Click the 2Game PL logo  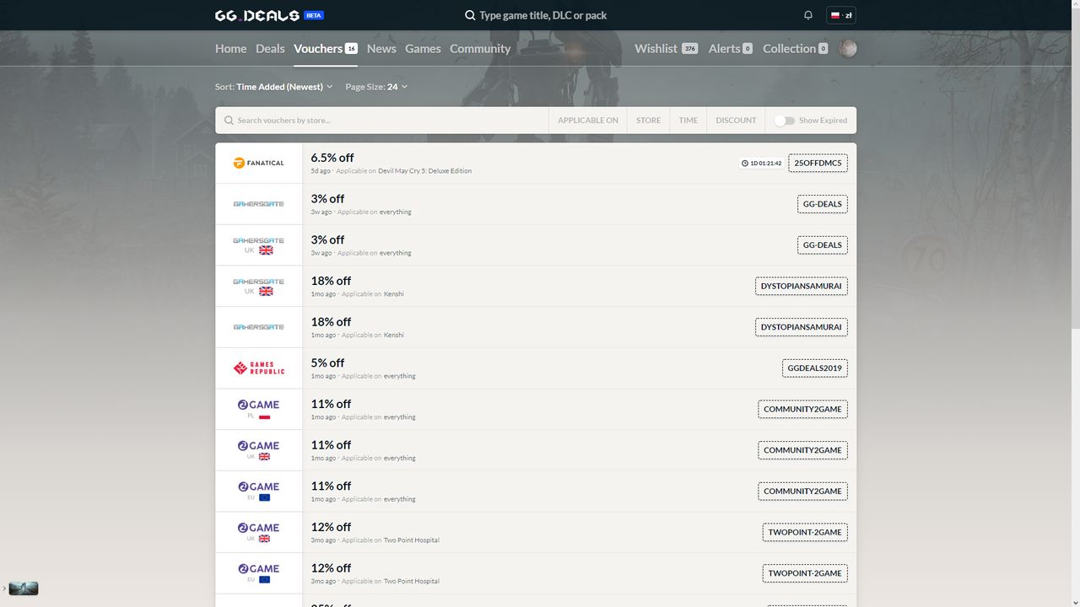[x=259, y=409]
